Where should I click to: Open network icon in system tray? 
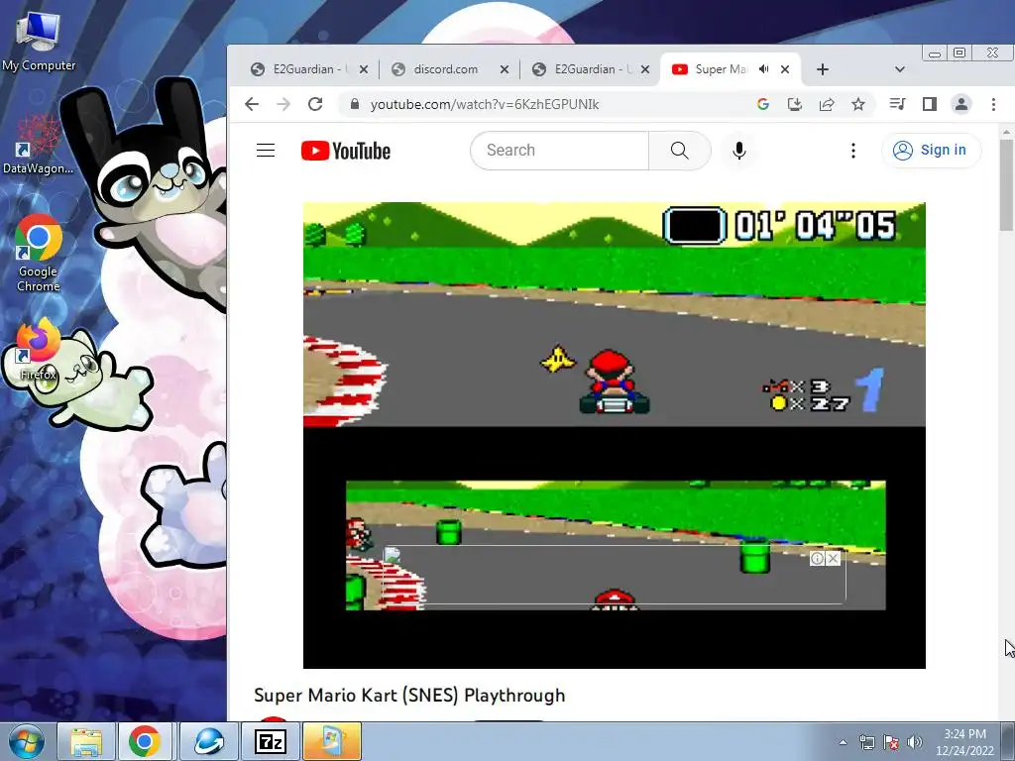[x=866, y=742]
